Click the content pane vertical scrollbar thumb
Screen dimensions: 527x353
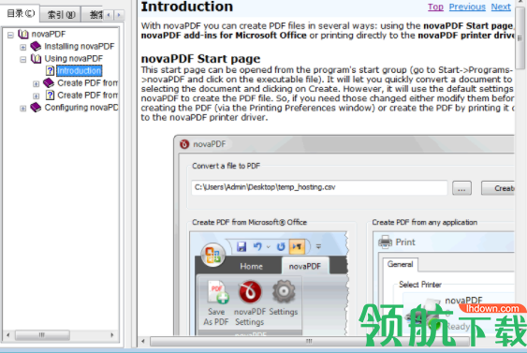click(520, 38)
